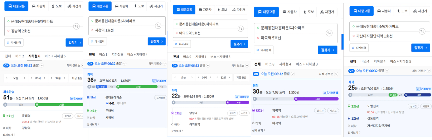Viewport: 432px width, 140px height.
Task: Select 자전거 bicycle mode in the 시청역 panel
Action: (156, 6)
